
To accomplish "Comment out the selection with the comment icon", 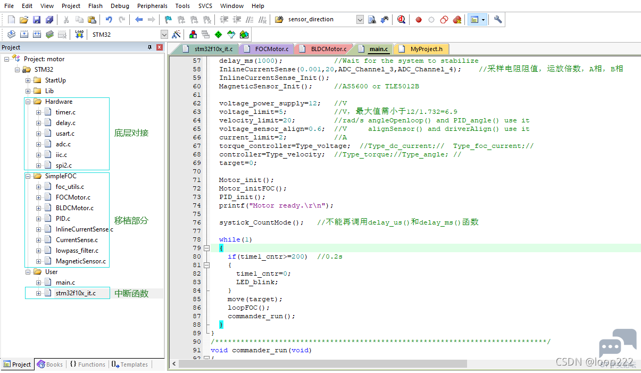I will [x=249, y=20].
